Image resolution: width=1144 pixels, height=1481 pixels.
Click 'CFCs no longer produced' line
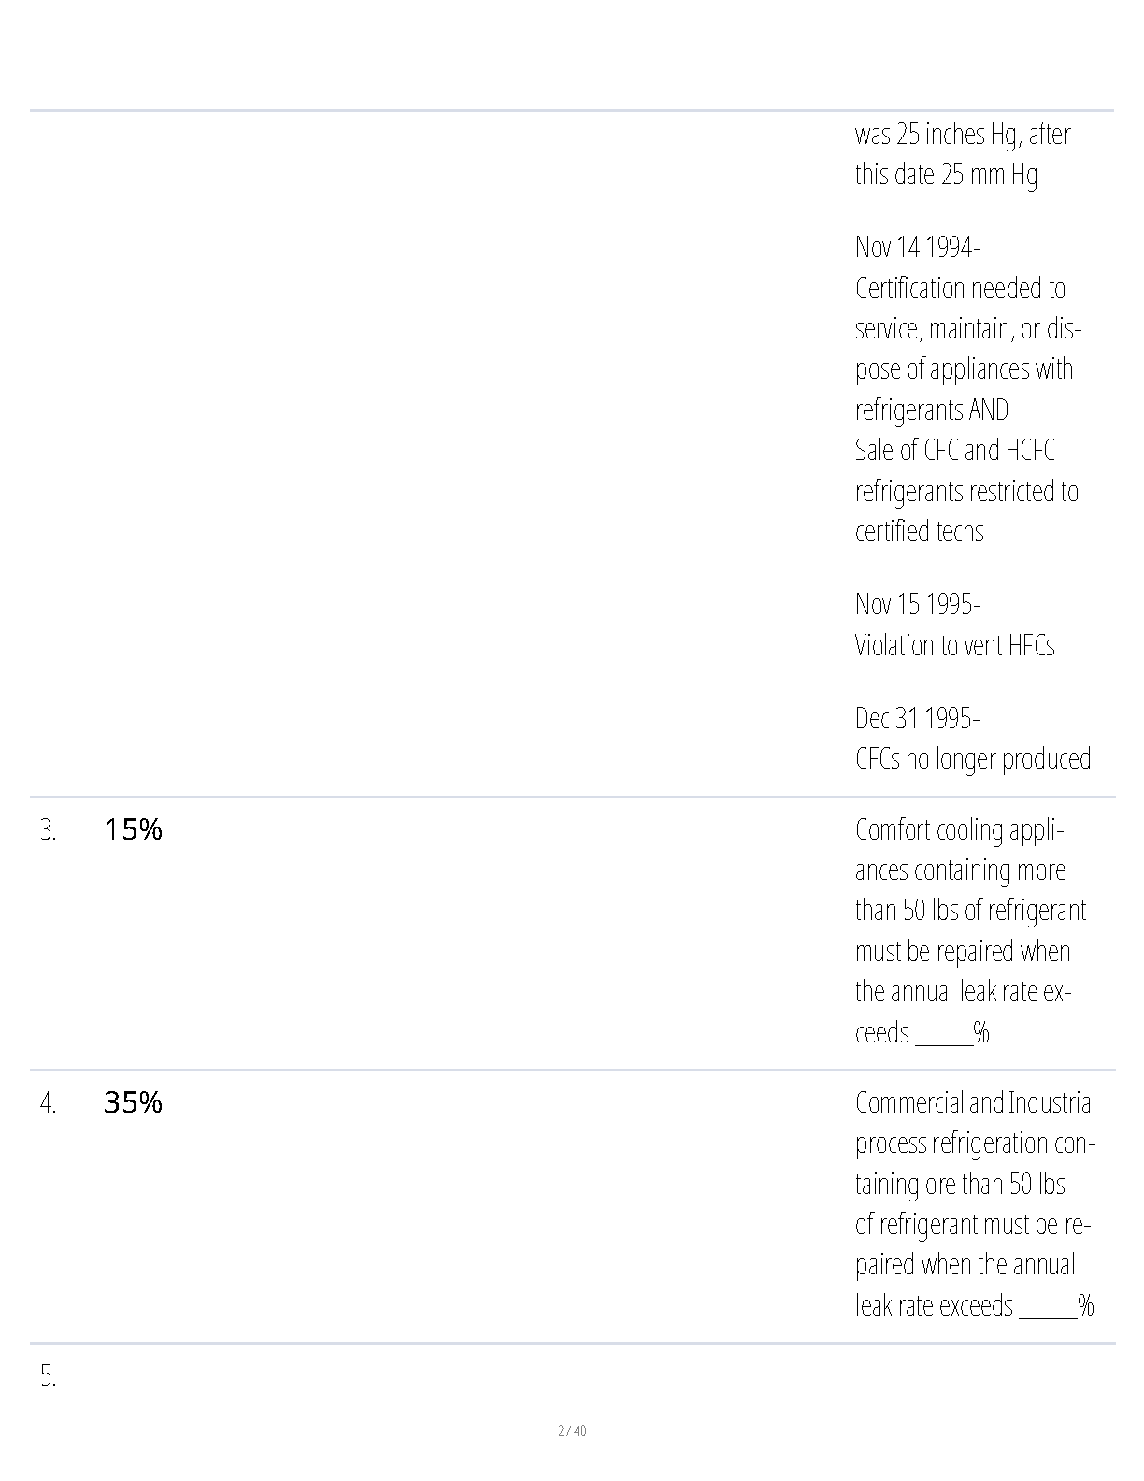(973, 758)
